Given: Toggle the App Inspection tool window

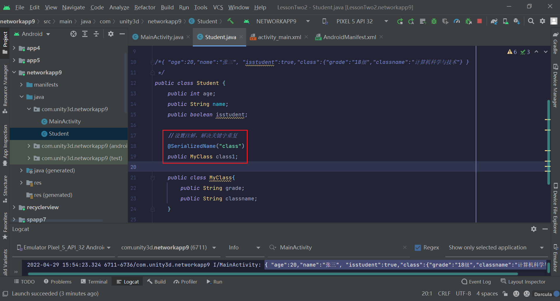Looking at the screenshot, I should pyautogui.click(x=5, y=145).
